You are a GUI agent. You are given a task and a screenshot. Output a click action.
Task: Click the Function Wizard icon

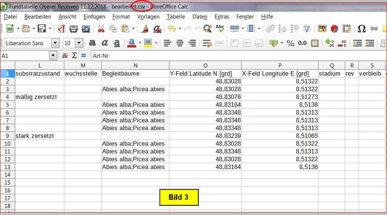(65, 56)
